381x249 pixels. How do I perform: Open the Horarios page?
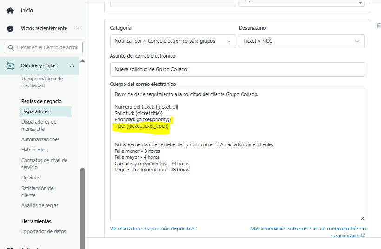30,177
